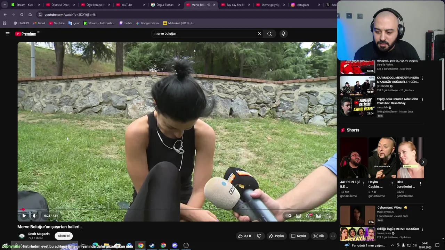This screenshot has height=250, width=445.
Task: Open Discord from the Windows taskbar
Action: click(x=175, y=245)
